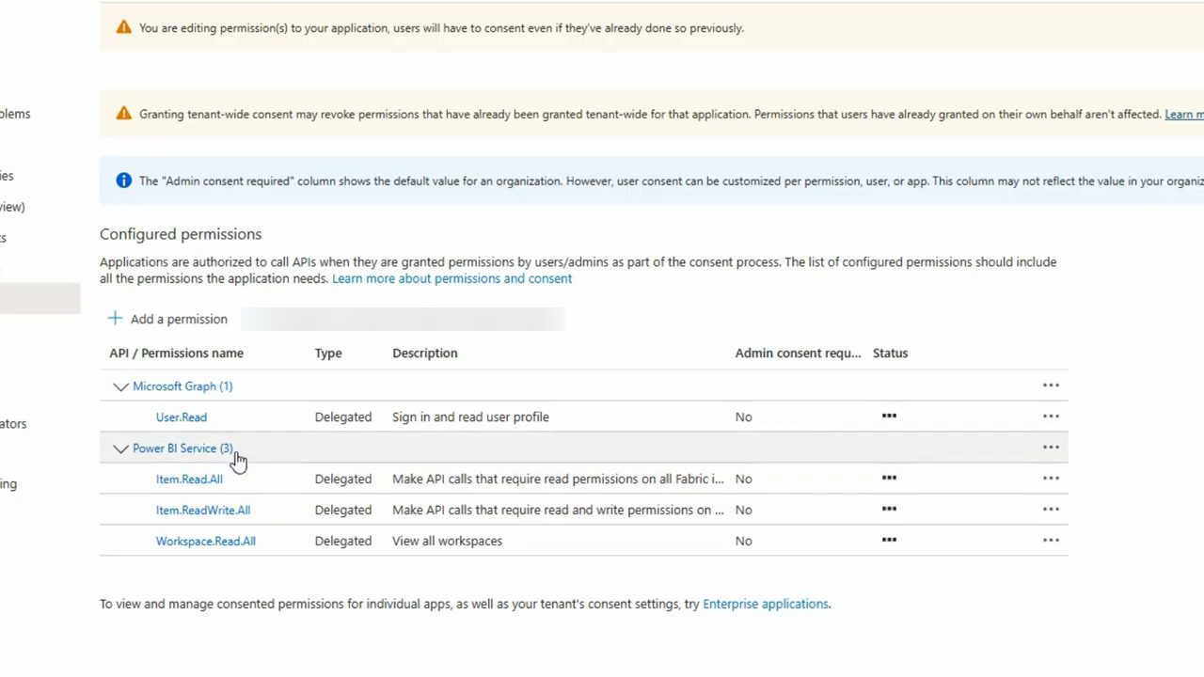1204x677 pixels.
Task: Open the Item.Read.All permission link
Action: (189, 479)
